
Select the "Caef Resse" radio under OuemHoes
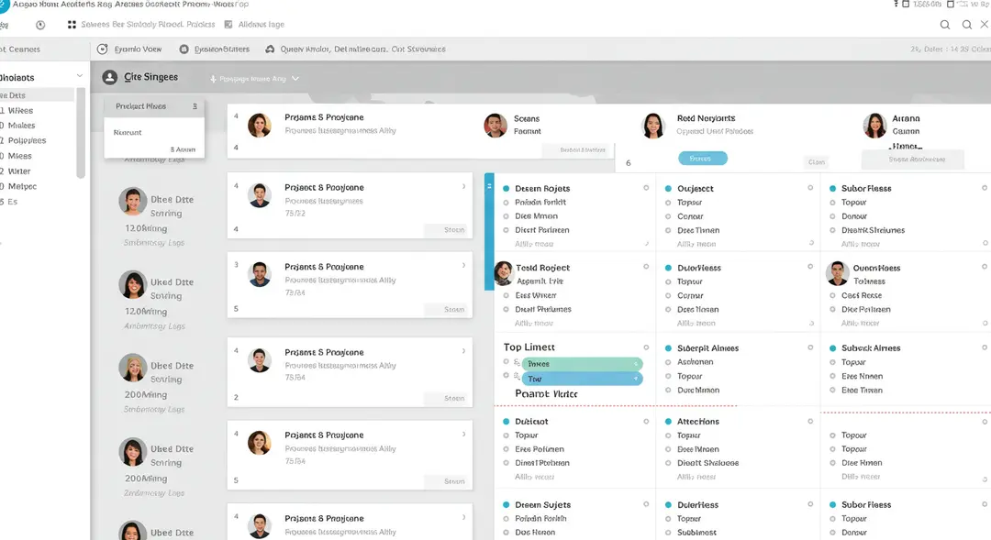(832, 295)
